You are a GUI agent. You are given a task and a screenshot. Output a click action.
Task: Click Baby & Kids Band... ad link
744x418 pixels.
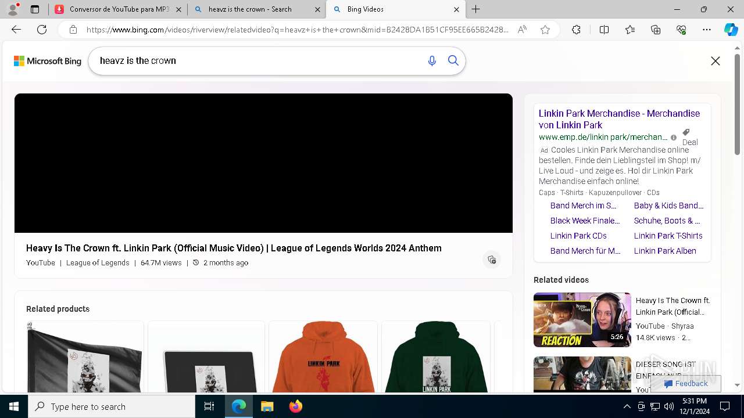[669, 206]
